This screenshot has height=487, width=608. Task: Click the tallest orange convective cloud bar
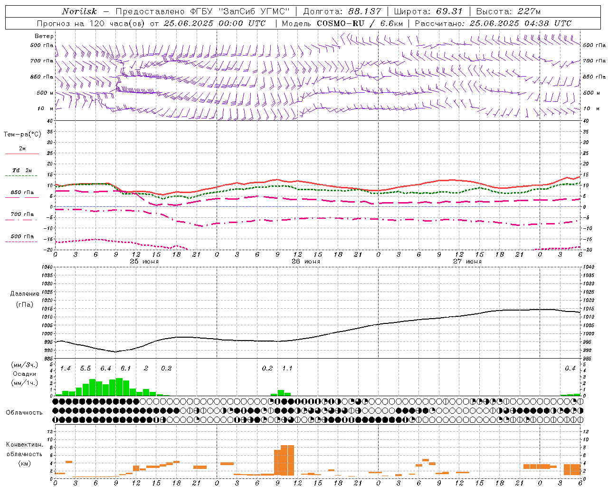pos(287,460)
